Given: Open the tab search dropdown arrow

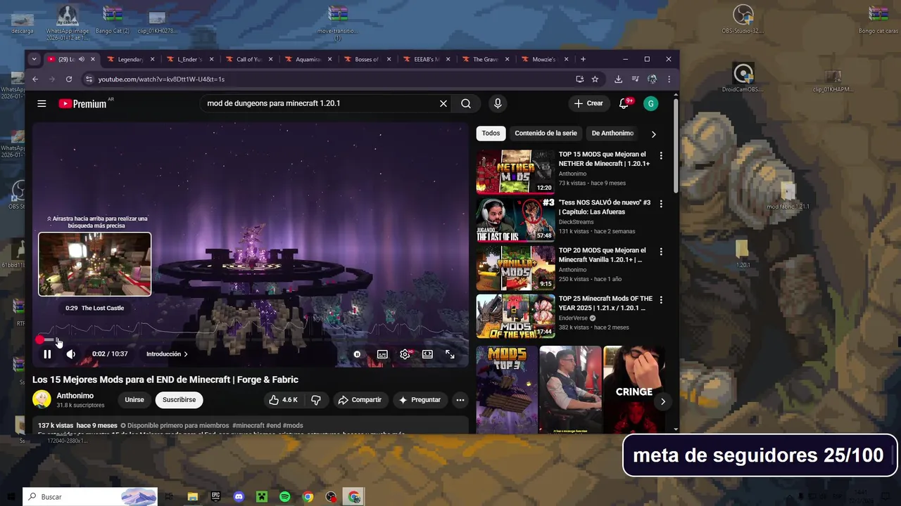Looking at the screenshot, I should pyautogui.click(x=34, y=59).
